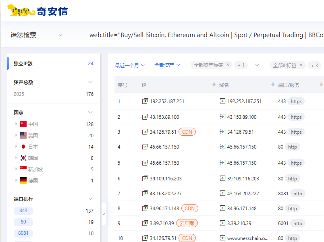324x242 pixels.
Task: Click the IP icon beside 34.96.171.148
Action: [145, 208]
